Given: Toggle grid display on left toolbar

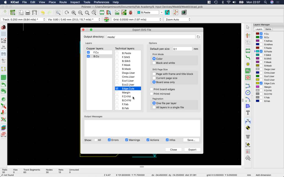Looking at the screenshot, I should tap(4, 34).
